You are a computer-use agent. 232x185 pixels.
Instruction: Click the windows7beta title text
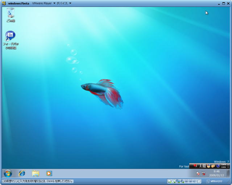pyautogui.click(x=18, y=3)
